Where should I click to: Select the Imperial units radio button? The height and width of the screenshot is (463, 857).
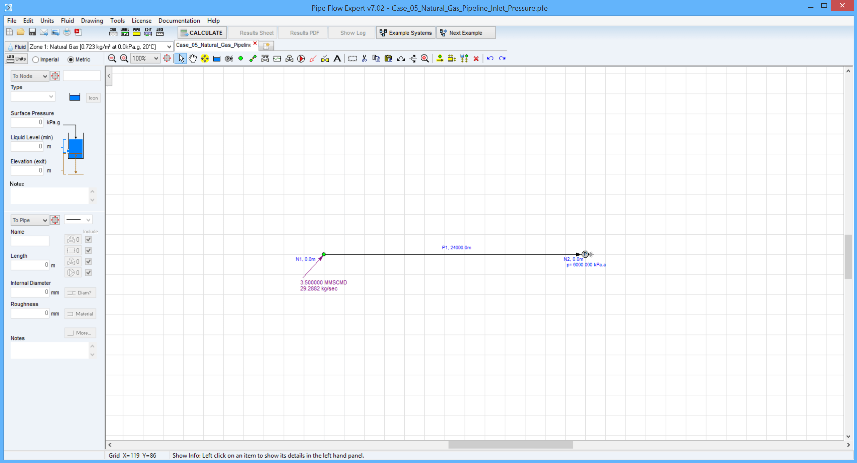point(36,60)
